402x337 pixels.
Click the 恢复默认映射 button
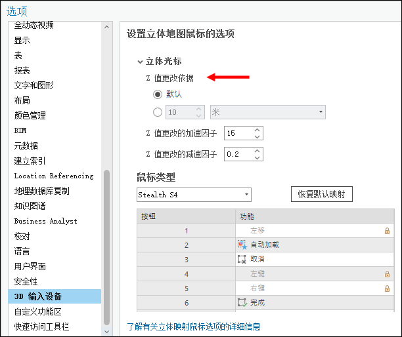coord(322,195)
